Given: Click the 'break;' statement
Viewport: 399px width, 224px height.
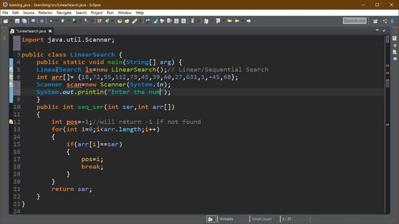Looking at the screenshot, I should [x=92, y=167].
